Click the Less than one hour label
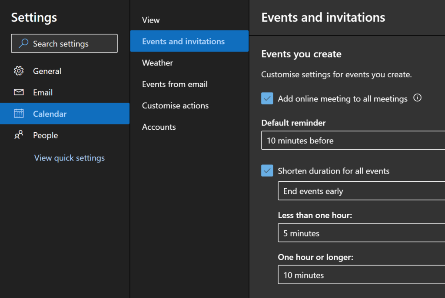Image resolution: width=445 pixels, height=298 pixels. coord(315,215)
